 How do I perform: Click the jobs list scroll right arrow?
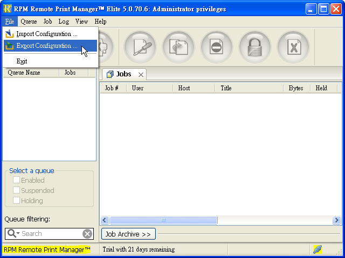point(336,220)
